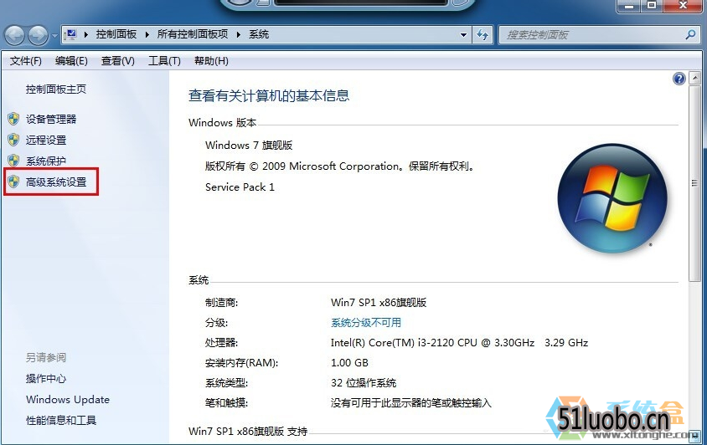Click the 32 位操作系统 system type value

tap(364, 383)
